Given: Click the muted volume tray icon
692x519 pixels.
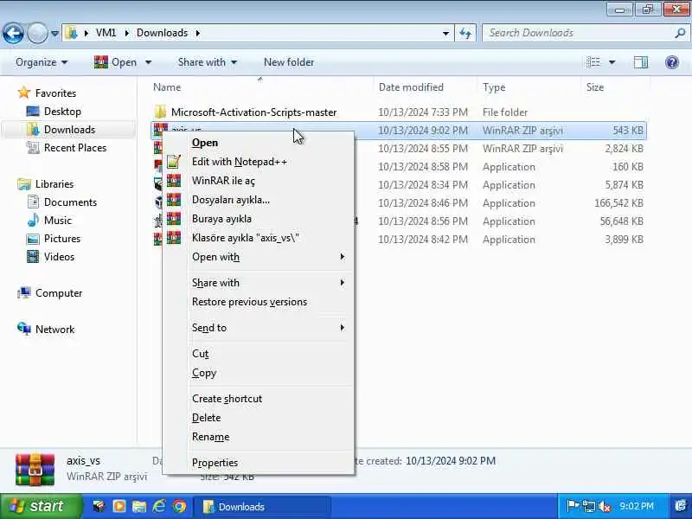Looking at the screenshot, I should pos(604,507).
